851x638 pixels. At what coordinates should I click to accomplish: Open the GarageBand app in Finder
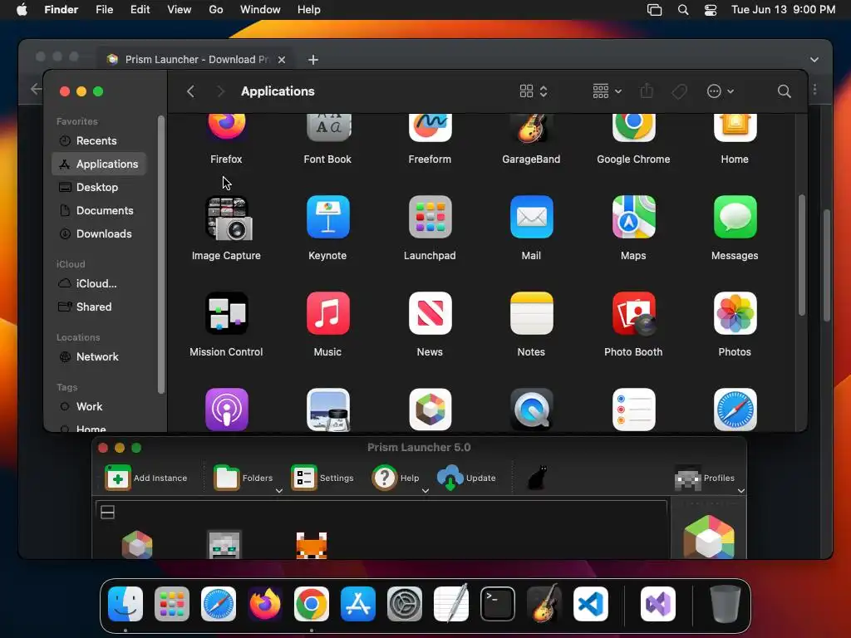(531, 128)
